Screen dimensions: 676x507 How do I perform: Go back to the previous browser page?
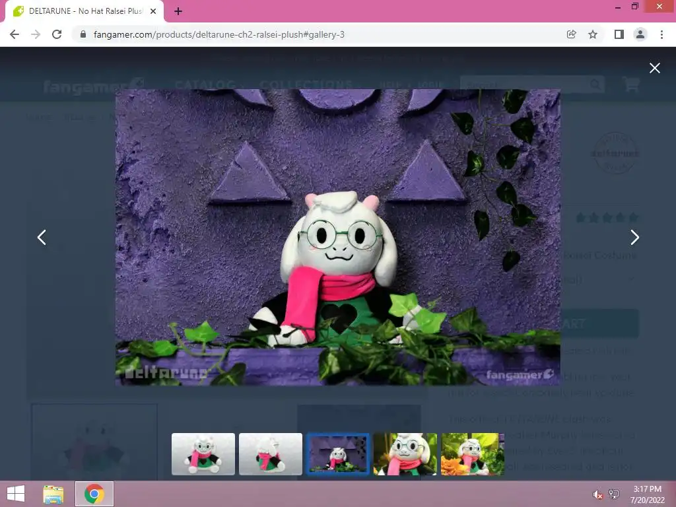(x=15, y=34)
